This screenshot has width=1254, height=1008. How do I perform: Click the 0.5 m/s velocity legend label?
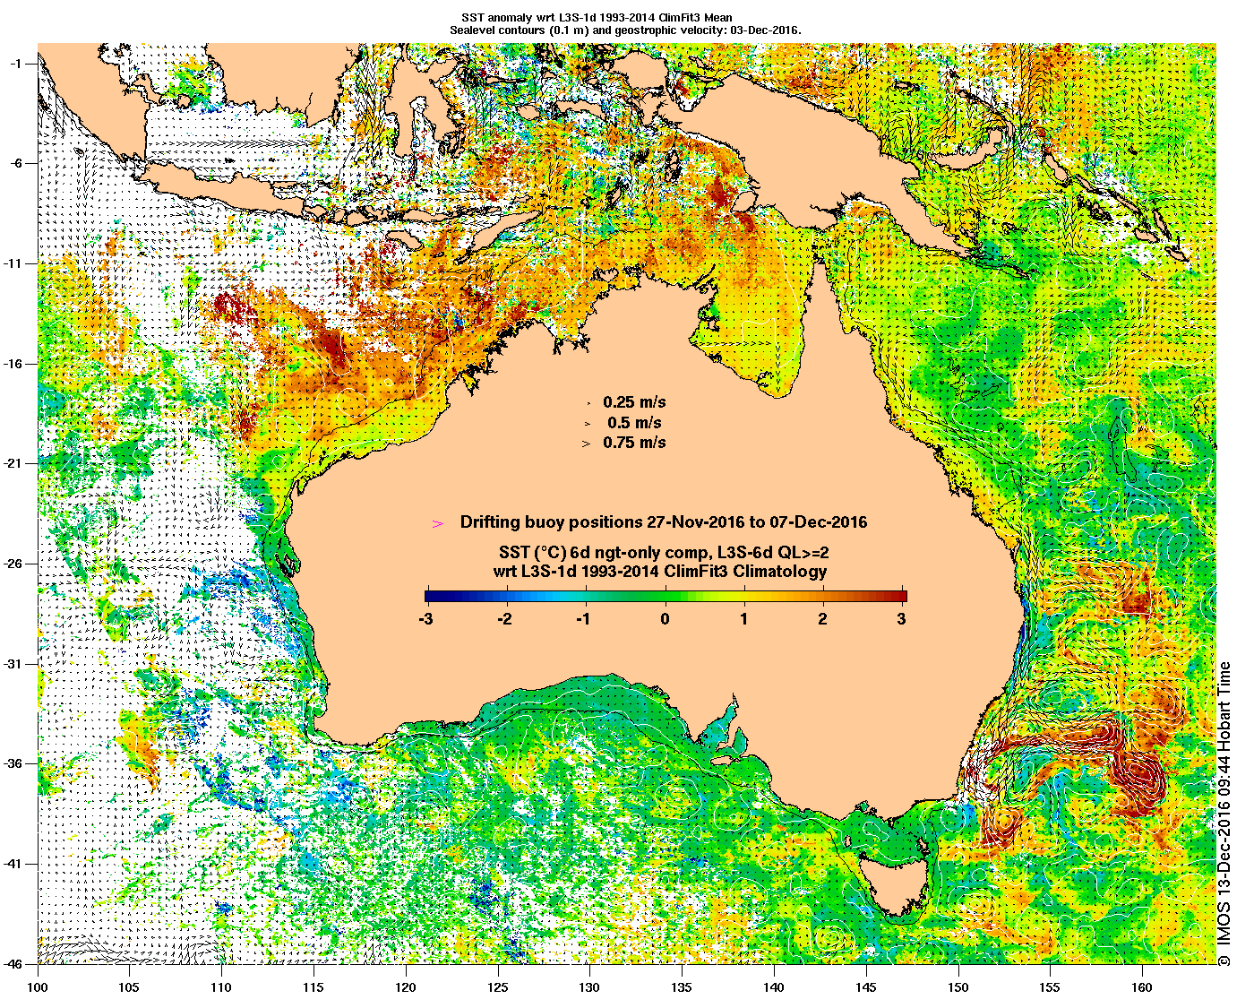pos(634,422)
